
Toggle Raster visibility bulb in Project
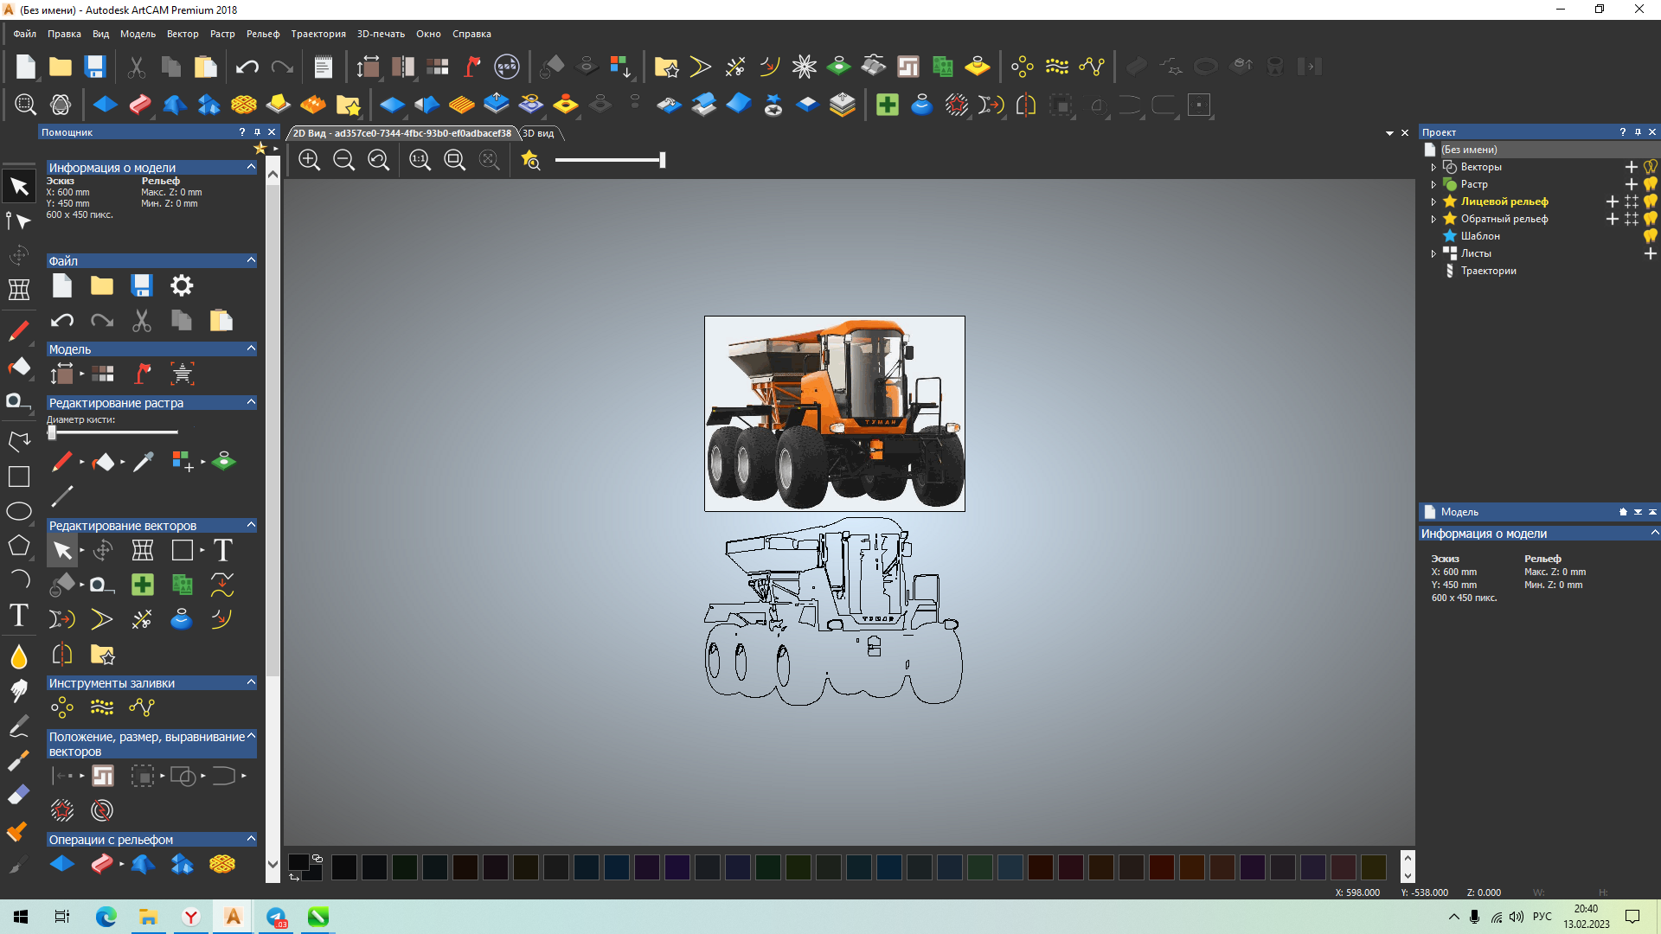point(1651,184)
